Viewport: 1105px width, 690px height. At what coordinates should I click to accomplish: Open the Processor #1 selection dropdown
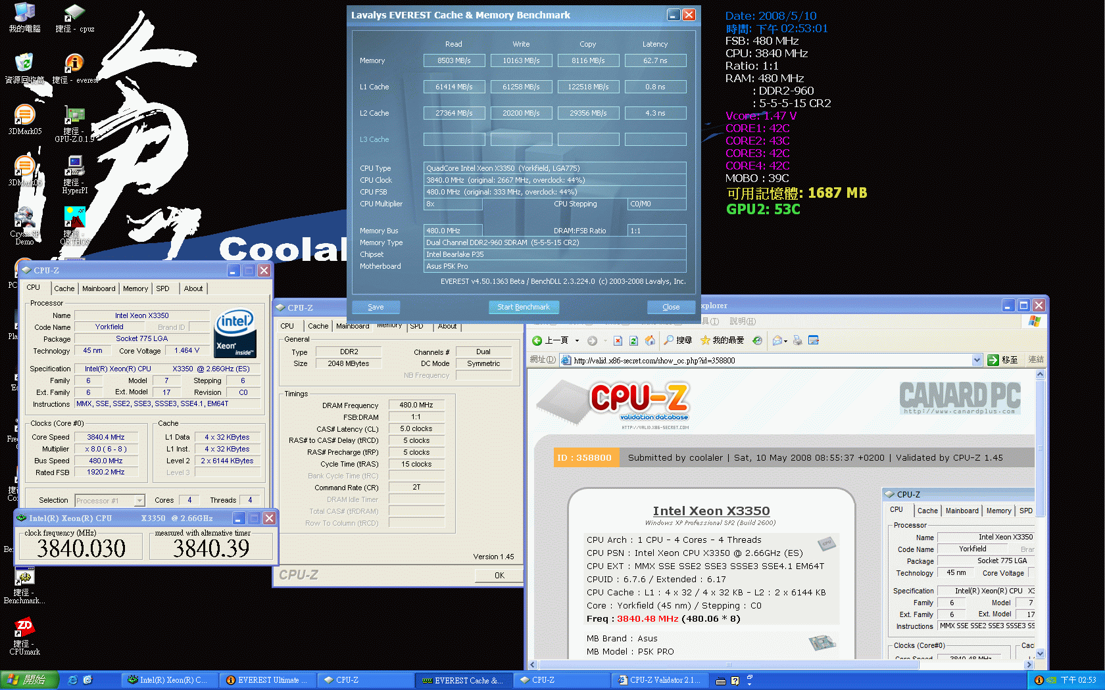pyautogui.click(x=139, y=501)
